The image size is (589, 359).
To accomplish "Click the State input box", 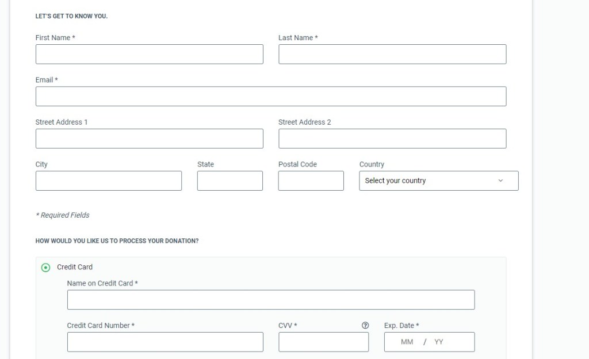I will pos(230,180).
